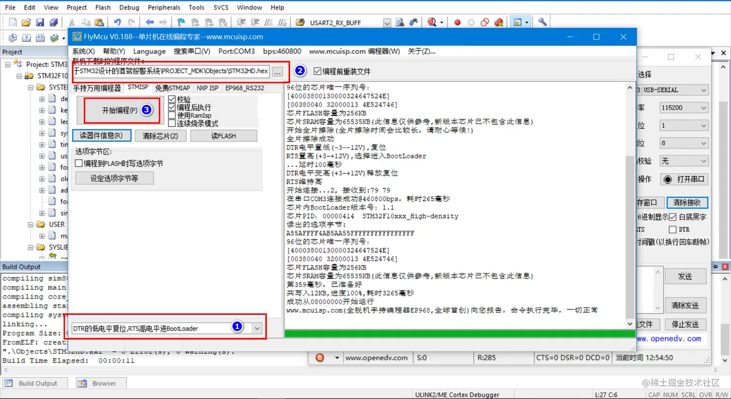Screen dimensions: 731x399
Task: Click 清除接收 button in serial window
Action: [687, 203]
